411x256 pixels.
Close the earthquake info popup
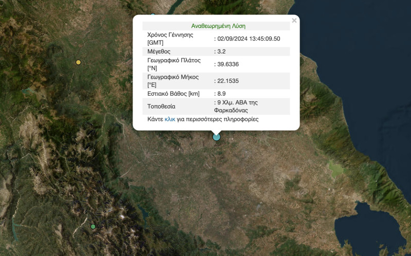pos(294,21)
